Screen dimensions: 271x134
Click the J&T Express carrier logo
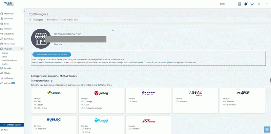point(148,121)
